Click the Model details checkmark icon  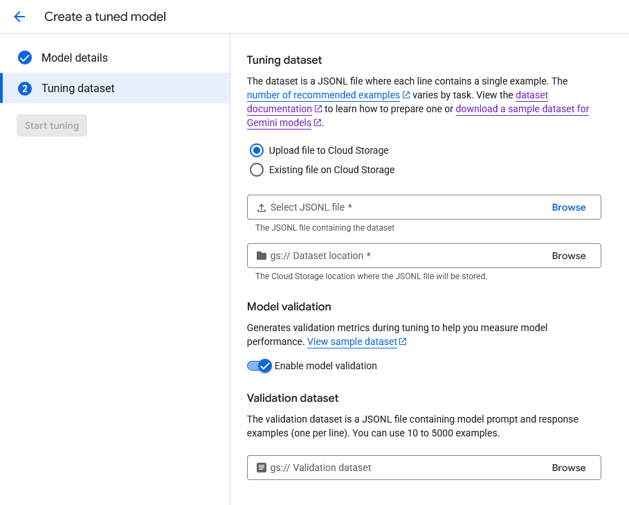click(x=25, y=57)
